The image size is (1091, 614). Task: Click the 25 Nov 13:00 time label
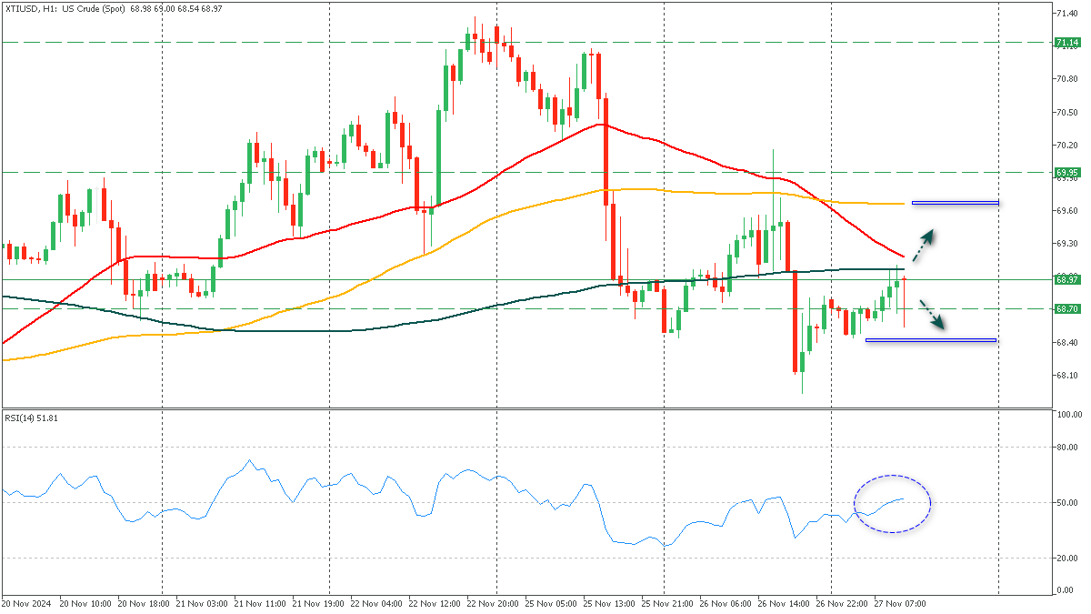pyautogui.click(x=611, y=603)
